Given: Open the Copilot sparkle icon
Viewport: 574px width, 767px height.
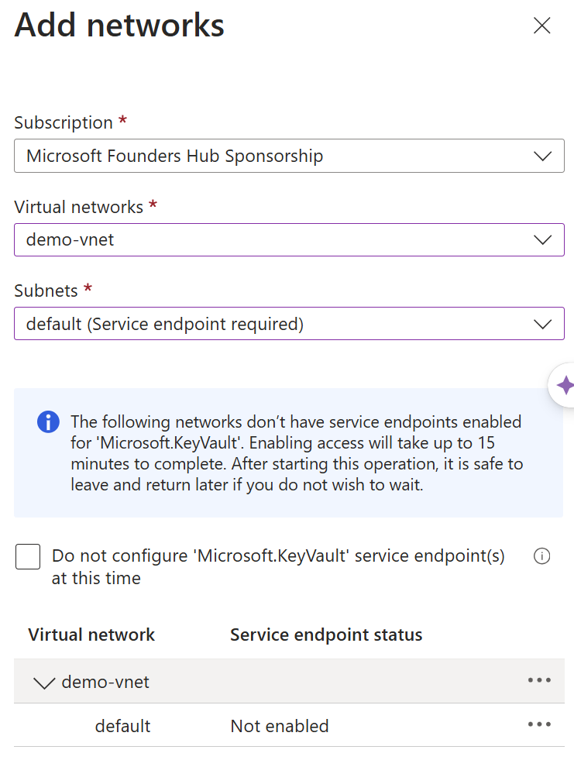Looking at the screenshot, I should tap(564, 386).
